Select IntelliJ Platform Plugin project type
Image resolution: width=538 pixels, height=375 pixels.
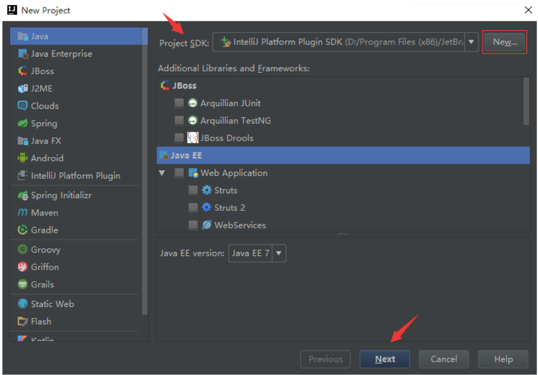click(x=76, y=175)
